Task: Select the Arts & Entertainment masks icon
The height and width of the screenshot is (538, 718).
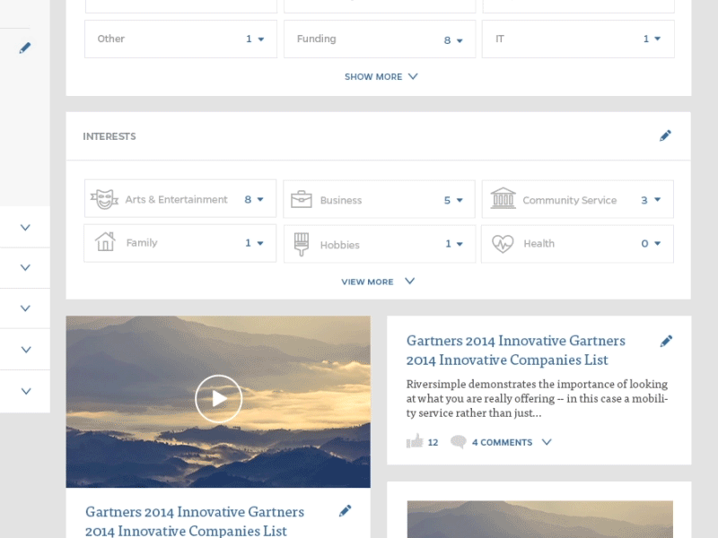Action: click(103, 198)
